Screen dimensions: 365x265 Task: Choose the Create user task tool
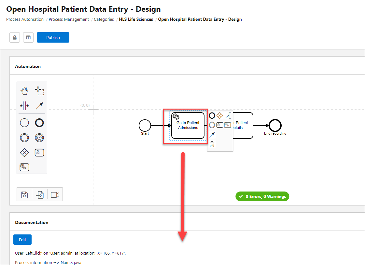tap(39, 152)
